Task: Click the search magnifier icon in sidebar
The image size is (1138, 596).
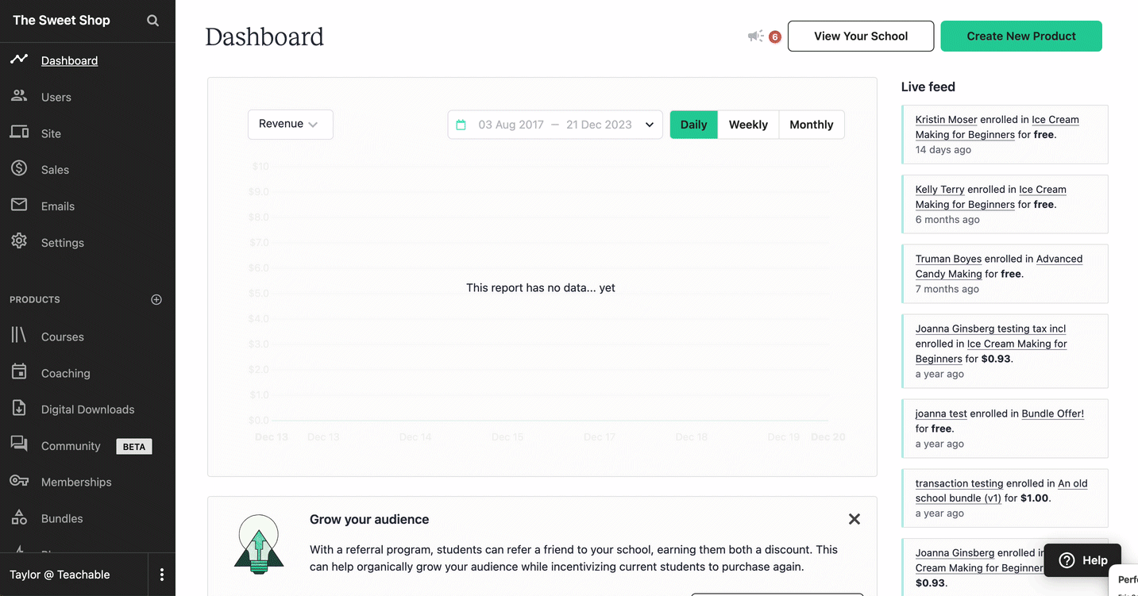Action: point(152,21)
